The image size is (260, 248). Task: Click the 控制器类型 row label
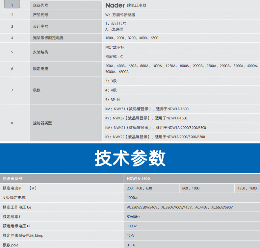[42, 123]
